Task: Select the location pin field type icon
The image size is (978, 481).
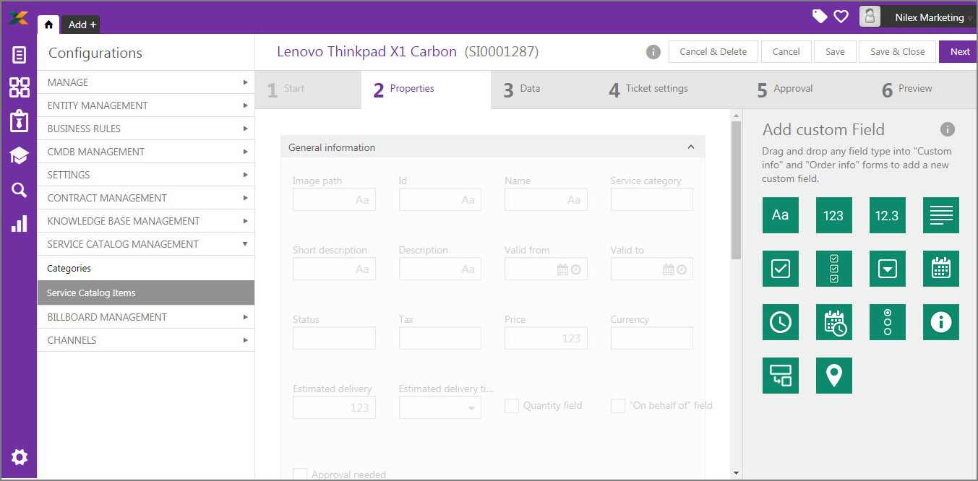Action: click(x=834, y=376)
